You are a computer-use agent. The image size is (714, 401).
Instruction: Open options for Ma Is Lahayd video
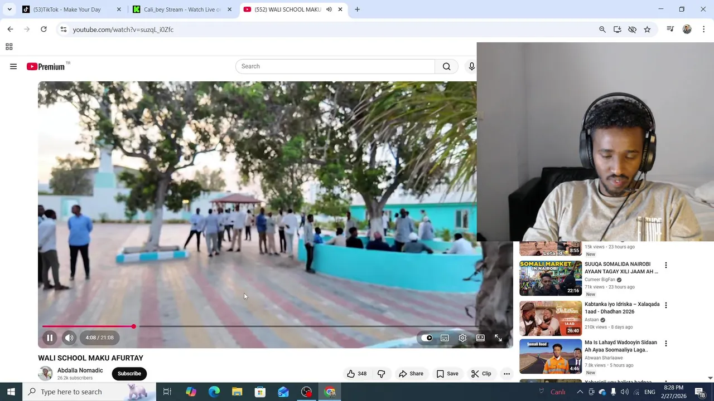coord(665,344)
